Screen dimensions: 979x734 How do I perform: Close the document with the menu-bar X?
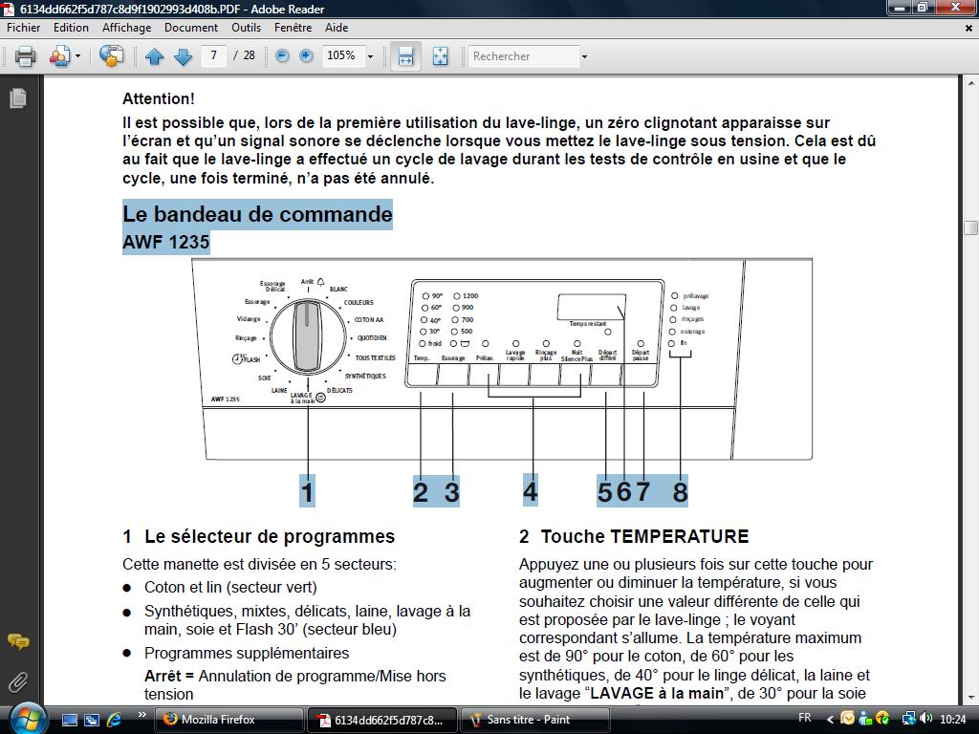click(968, 28)
